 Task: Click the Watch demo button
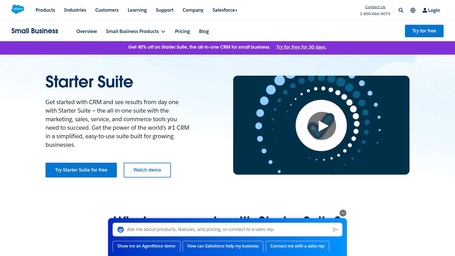147,170
